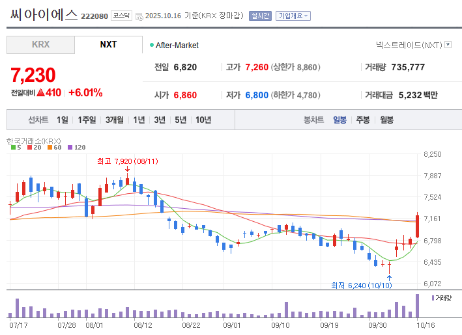Select the 주봉 weekly candle option
The image size is (462, 335).
pyautogui.click(x=363, y=120)
